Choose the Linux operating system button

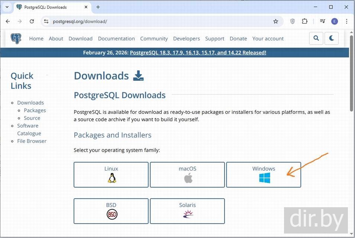(x=111, y=175)
